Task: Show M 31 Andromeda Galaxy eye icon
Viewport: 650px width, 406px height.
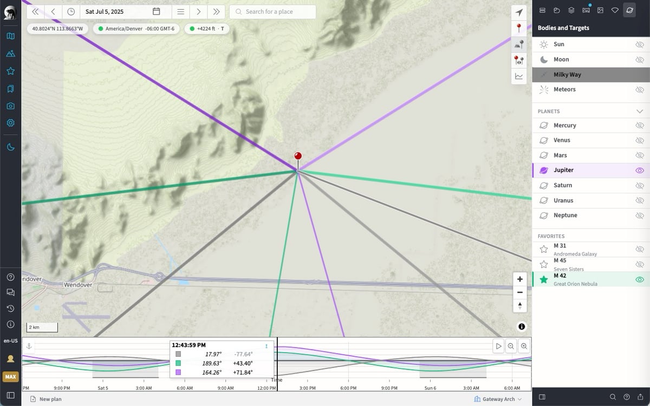Action: 639,250
